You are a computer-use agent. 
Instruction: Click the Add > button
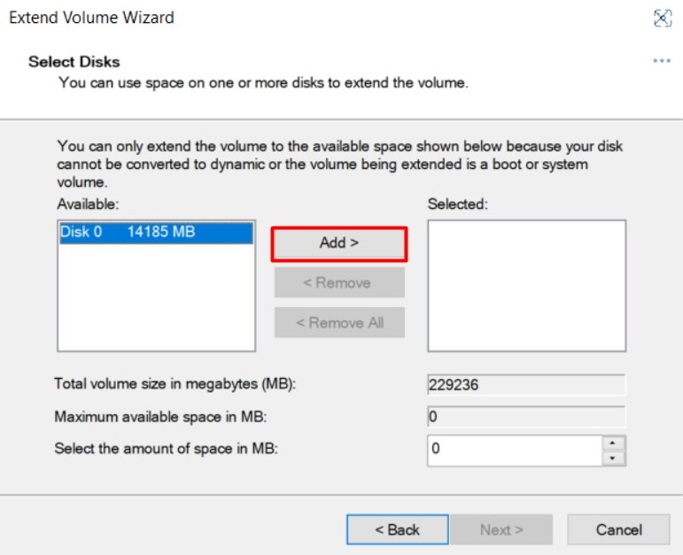coord(339,243)
